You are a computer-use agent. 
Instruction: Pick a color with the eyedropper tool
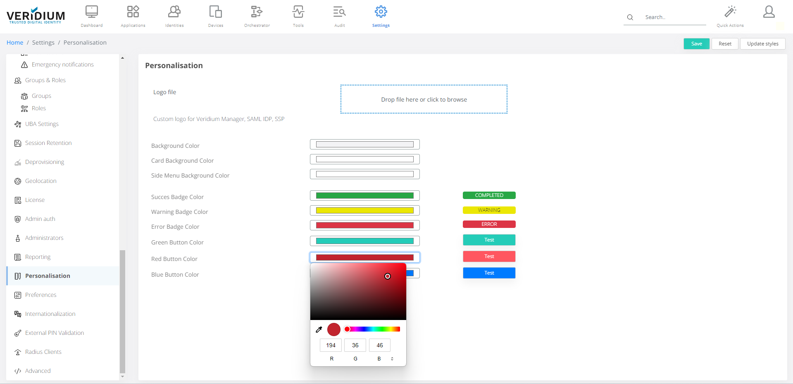point(319,329)
